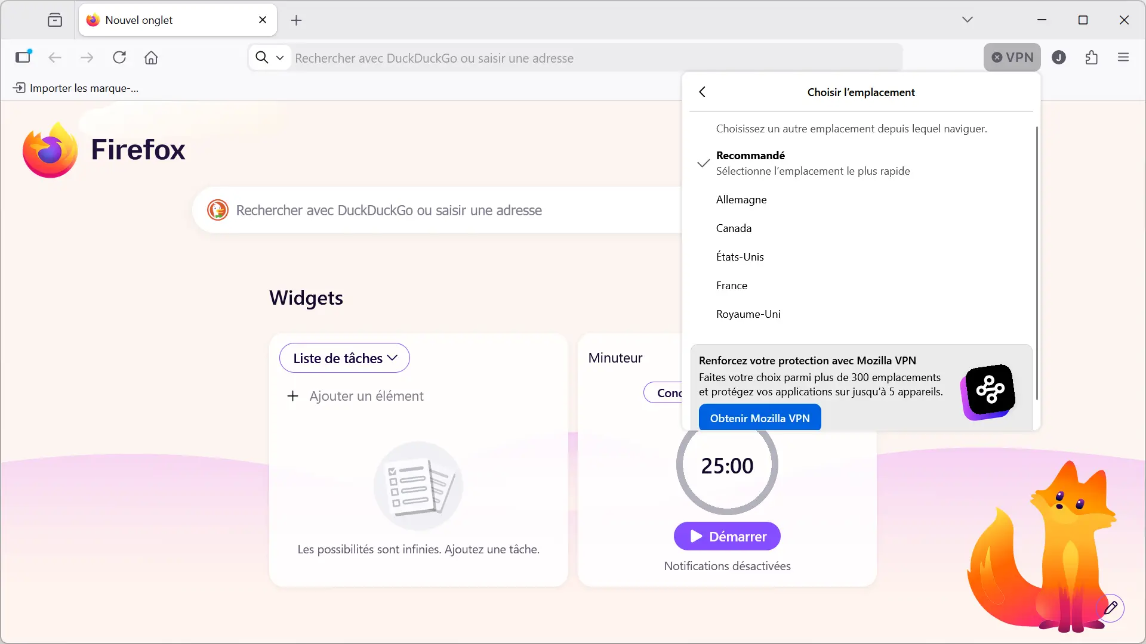Image resolution: width=1146 pixels, height=644 pixels.
Task: Choose Royaume-Uni as VPN location
Action: (861, 314)
